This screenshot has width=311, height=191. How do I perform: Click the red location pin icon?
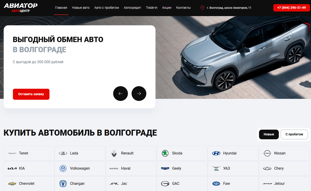point(203,8)
